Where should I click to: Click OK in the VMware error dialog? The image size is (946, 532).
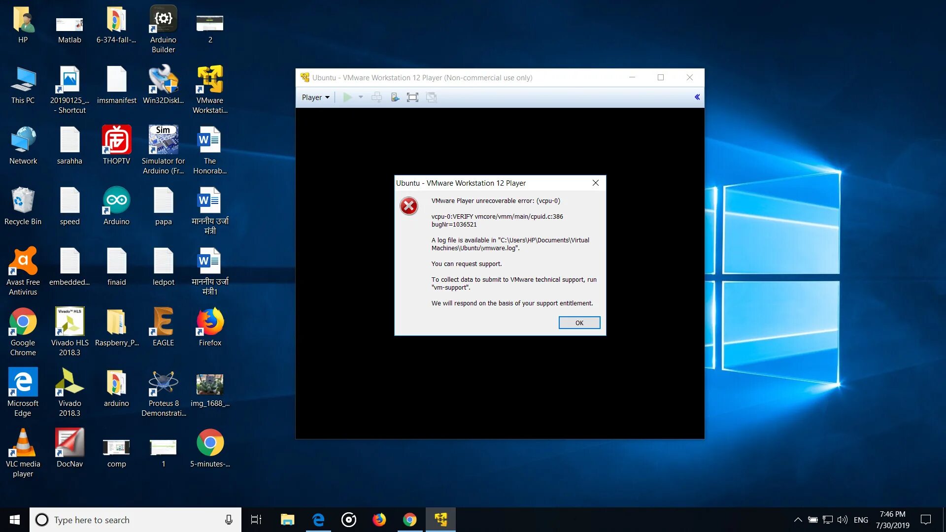tap(579, 323)
